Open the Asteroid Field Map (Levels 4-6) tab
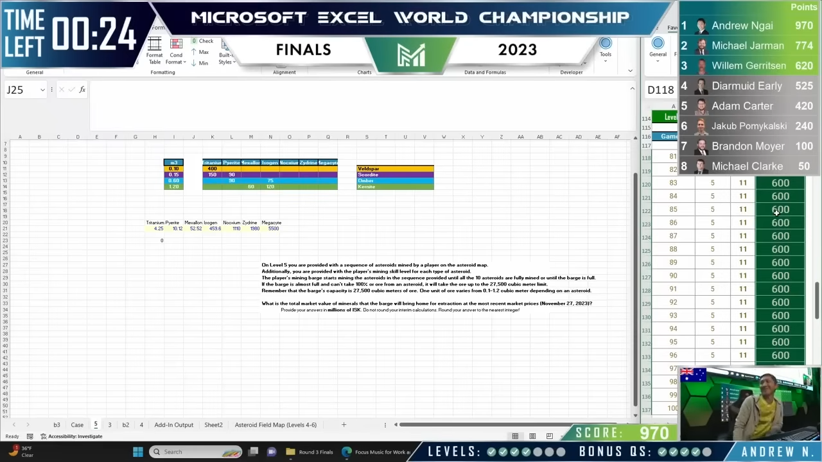Image resolution: width=822 pixels, height=462 pixels. (x=275, y=425)
